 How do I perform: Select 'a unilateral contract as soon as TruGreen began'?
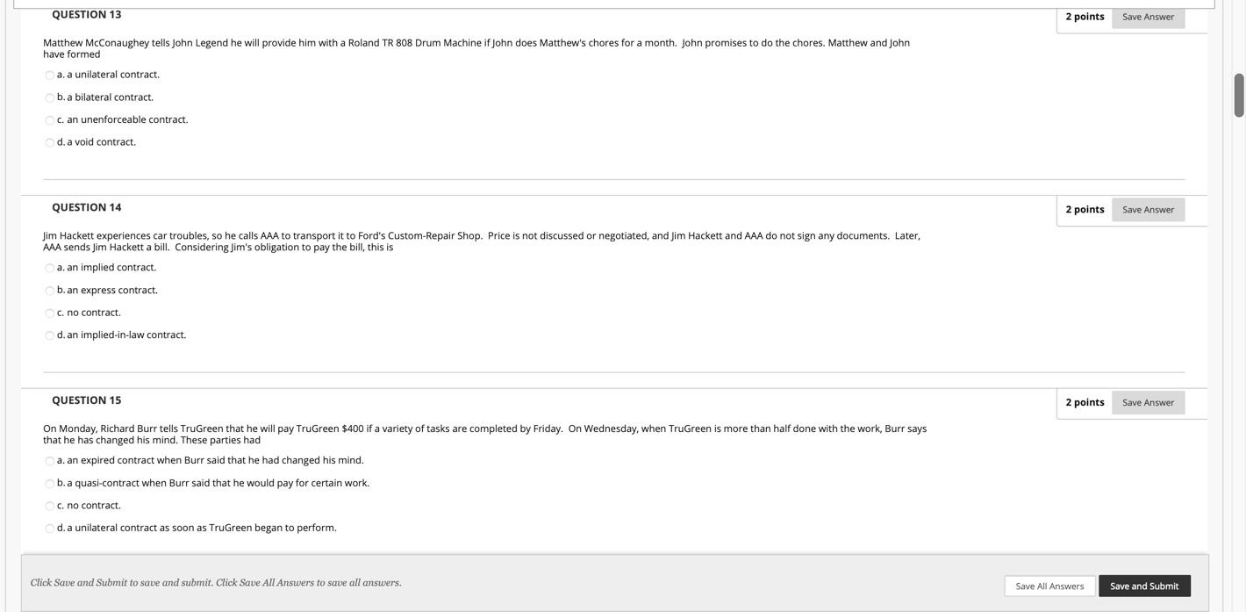(50, 529)
